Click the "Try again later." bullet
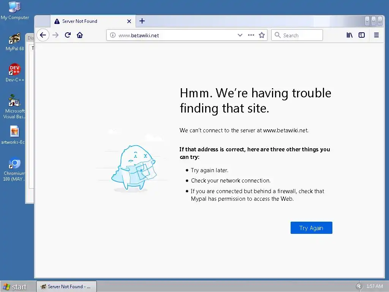 click(x=209, y=170)
